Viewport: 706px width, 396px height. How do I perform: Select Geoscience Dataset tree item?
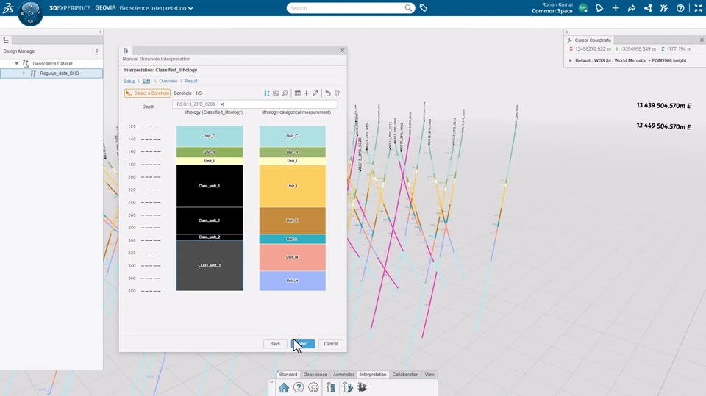(52, 63)
